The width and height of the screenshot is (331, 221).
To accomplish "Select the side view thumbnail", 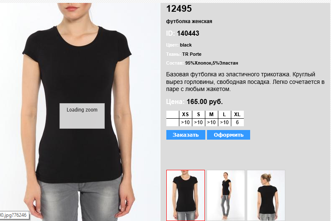I will pyautogui.click(x=226, y=195).
